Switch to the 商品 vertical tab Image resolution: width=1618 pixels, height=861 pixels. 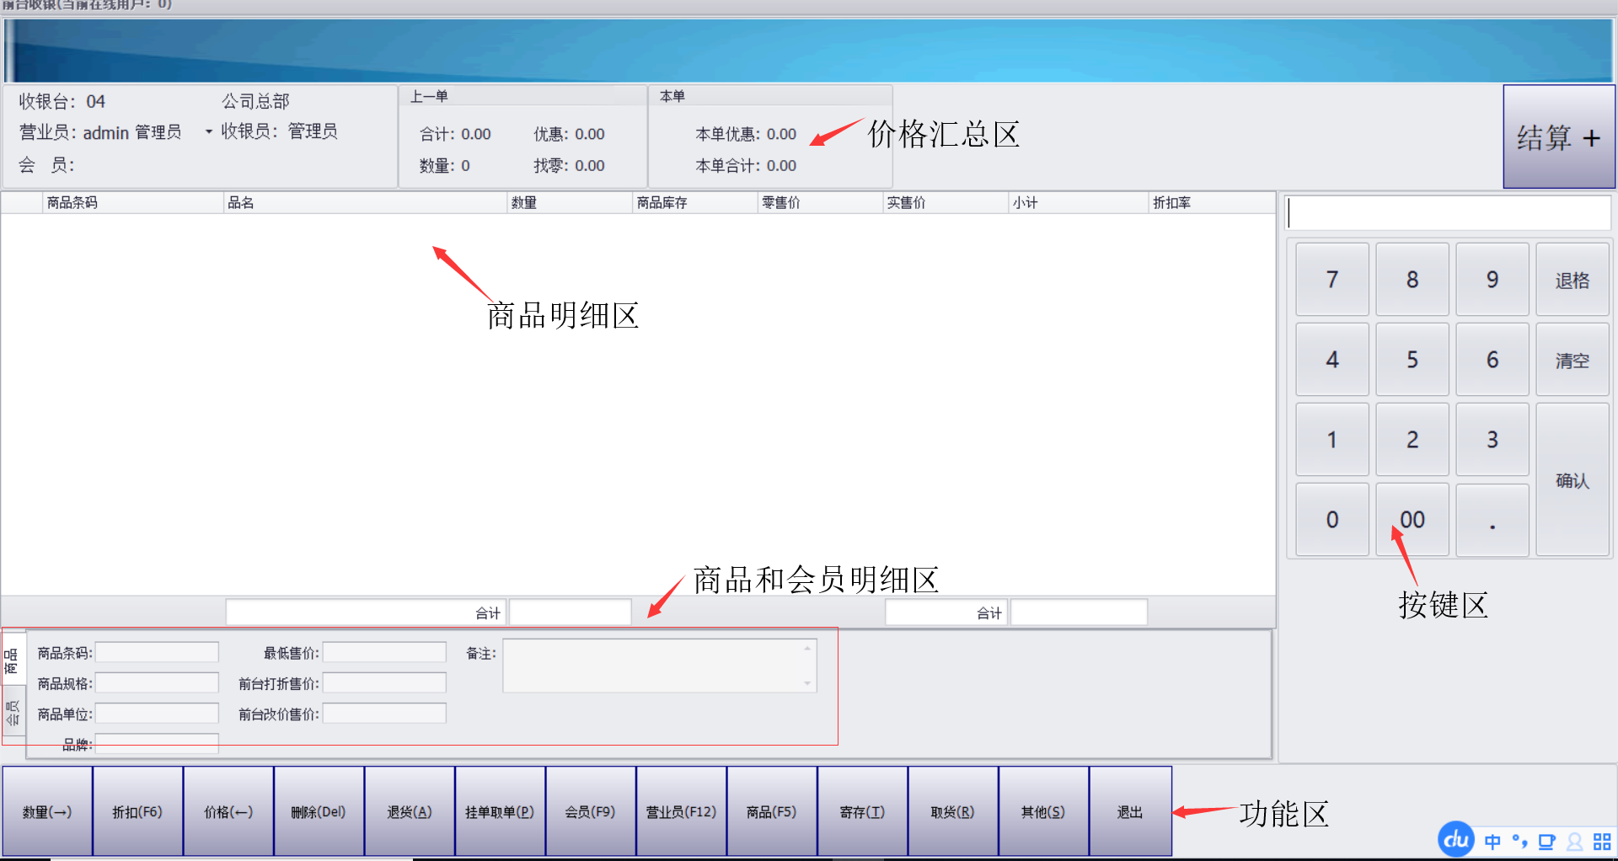click(12, 660)
